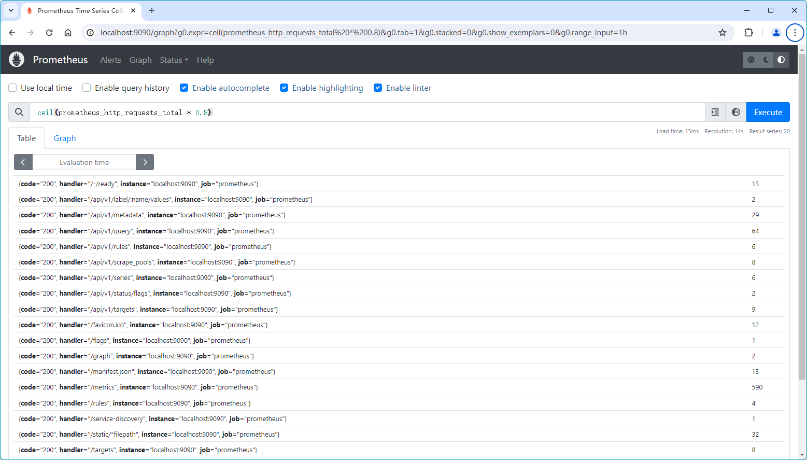Switch to the Graph result tab

tap(65, 138)
